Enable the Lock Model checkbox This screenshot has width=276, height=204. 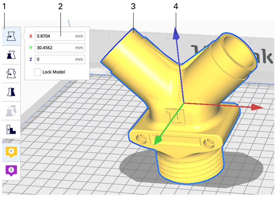point(38,72)
